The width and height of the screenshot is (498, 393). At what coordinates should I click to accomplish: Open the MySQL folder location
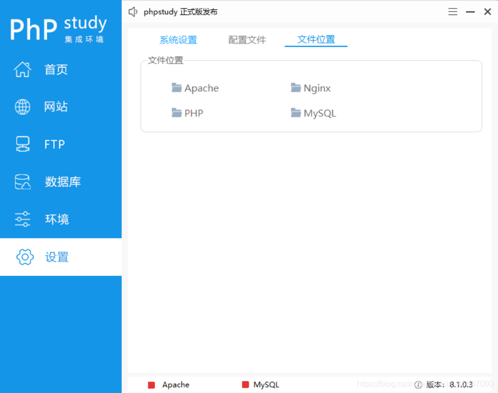pyautogui.click(x=313, y=113)
